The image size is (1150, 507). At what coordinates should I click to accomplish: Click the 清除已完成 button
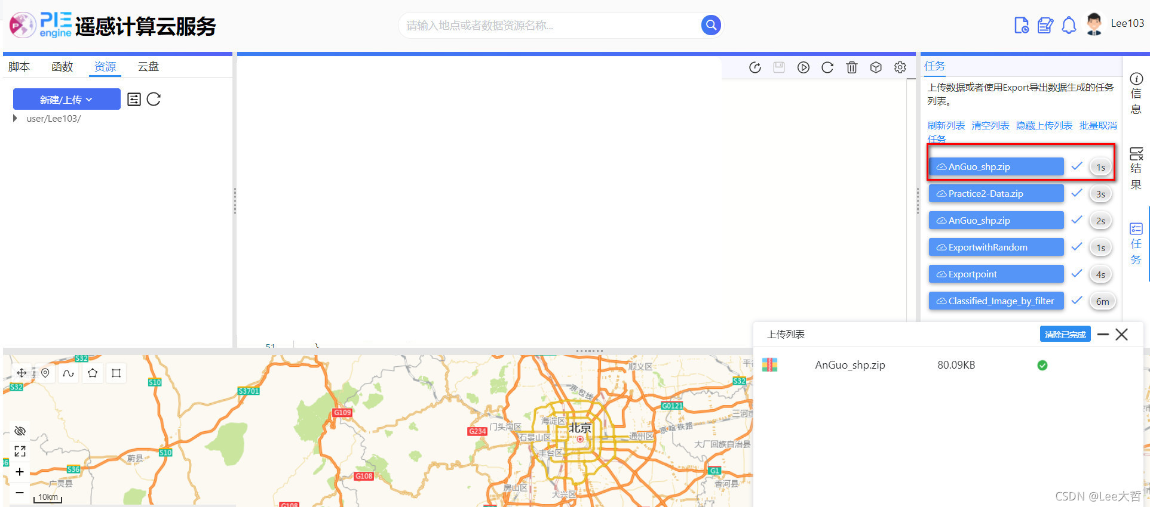pyautogui.click(x=1065, y=334)
